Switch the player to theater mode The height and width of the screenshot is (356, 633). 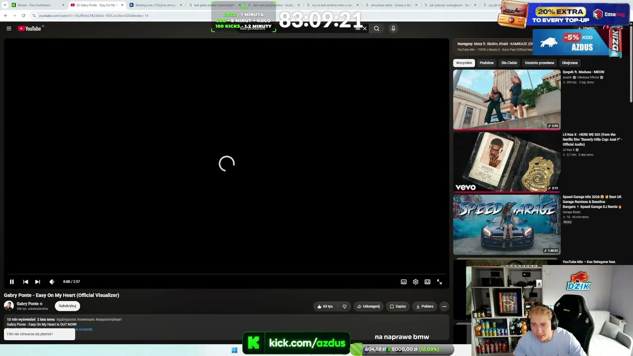[427, 282]
